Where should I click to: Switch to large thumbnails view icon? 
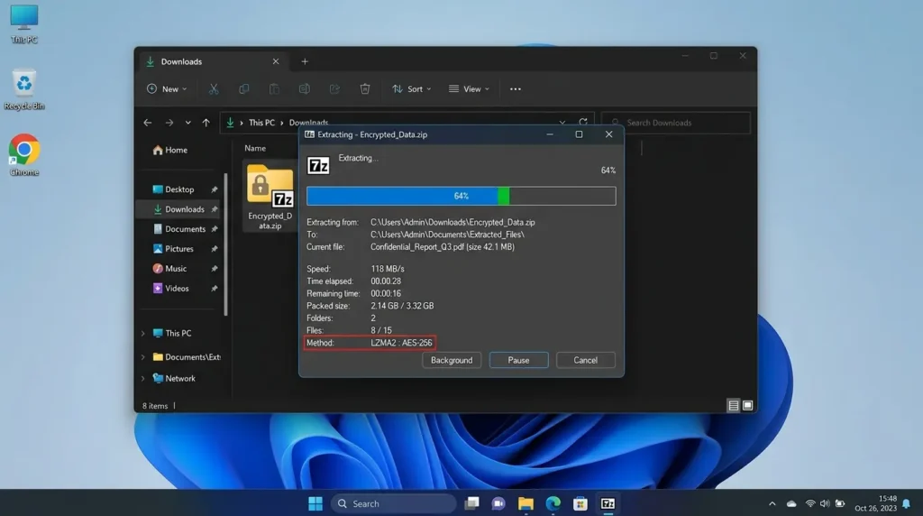pos(747,405)
